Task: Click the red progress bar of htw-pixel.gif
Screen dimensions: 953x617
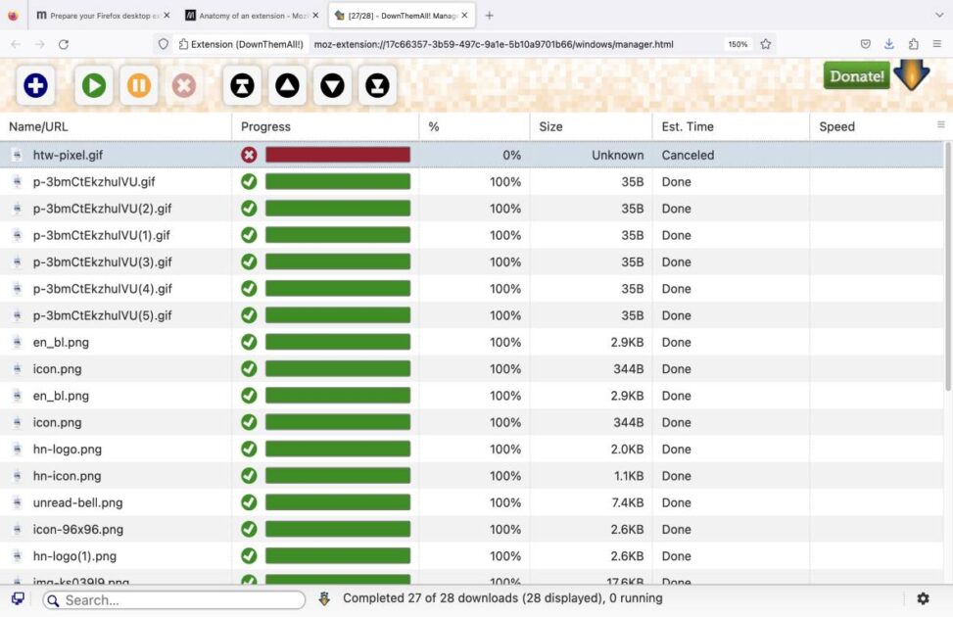Action: click(x=338, y=154)
